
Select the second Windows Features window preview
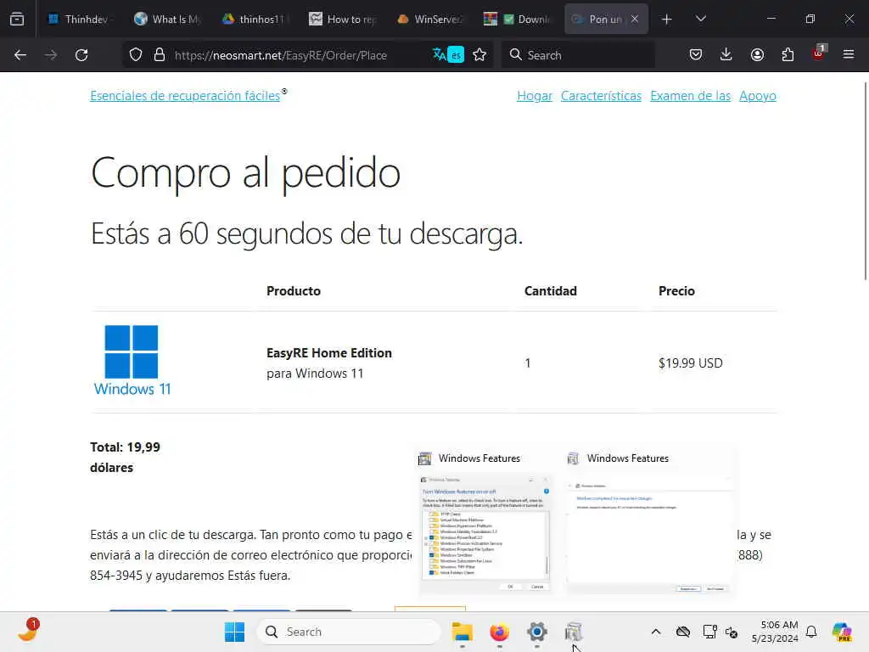648,523
